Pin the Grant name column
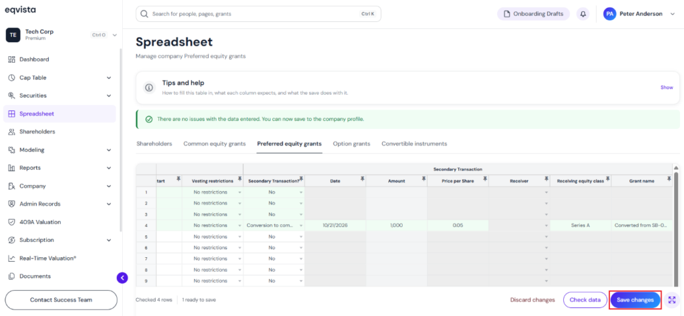 669,179
